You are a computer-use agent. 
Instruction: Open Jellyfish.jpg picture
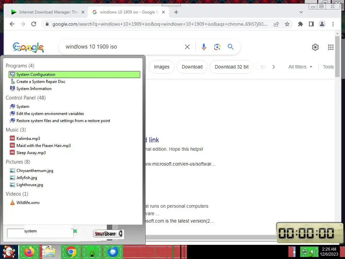[x=27, y=178]
